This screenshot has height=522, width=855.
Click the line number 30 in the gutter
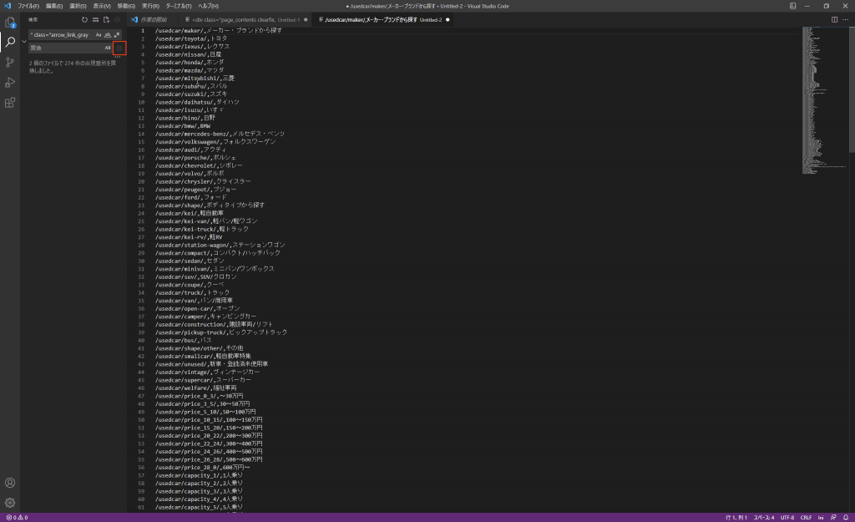[140, 261]
